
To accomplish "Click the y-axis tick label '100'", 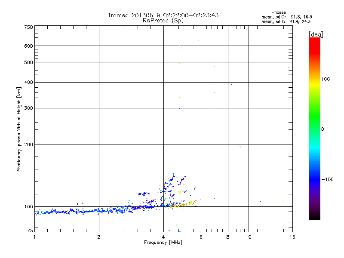I will point(28,206).
